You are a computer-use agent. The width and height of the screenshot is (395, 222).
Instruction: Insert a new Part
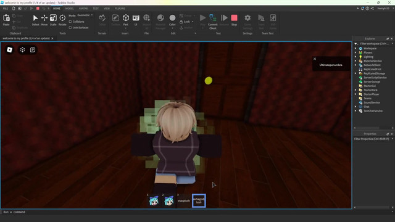(x=126, y=20)
